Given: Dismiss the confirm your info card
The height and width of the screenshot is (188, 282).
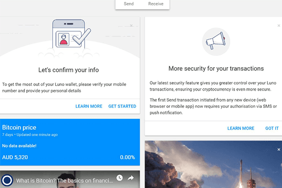Looking at the screenshot, I should [131, 25].
